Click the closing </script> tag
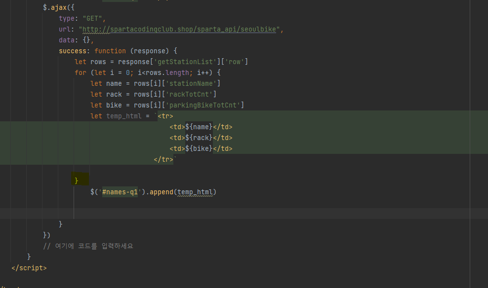This screenshot has width=488, height=288. 29,268
